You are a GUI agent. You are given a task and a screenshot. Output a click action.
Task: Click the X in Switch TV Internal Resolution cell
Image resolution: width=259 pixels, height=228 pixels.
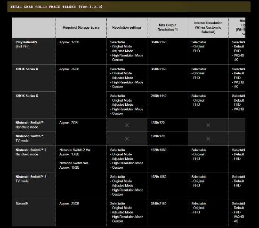pyautogui.click(x=208, y=139)
